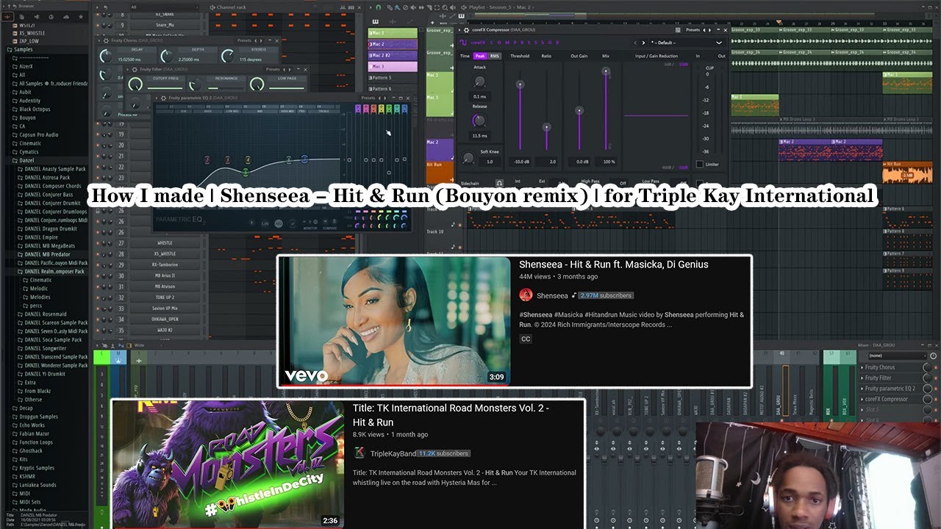Open Fruity parametric EQ 2 options gear
This screenshot has width=941, height=529.
(163, 98)
